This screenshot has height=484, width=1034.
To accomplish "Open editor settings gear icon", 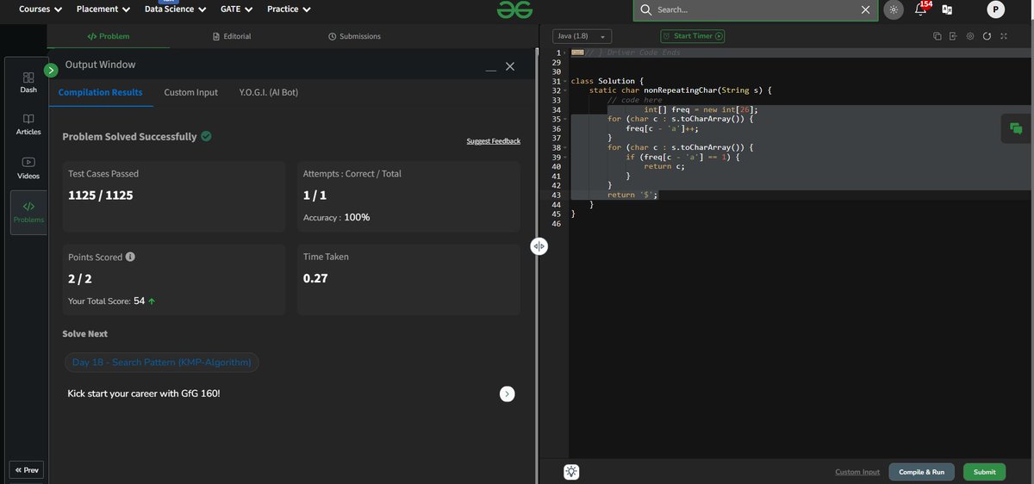I will click(x=970, y=36).
